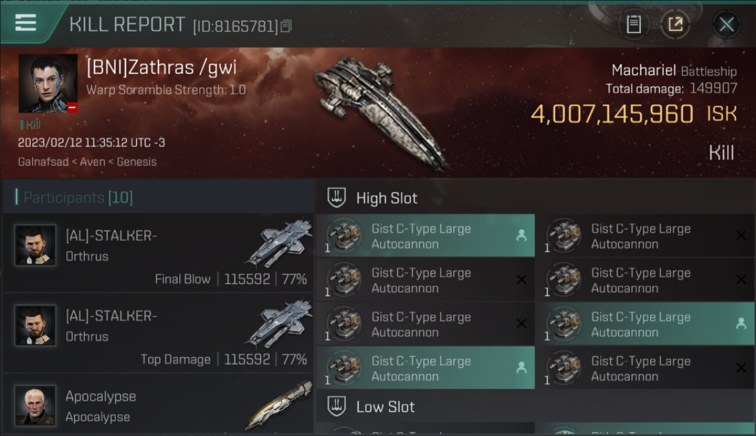This screenshot has height=436, width=756.
Task: Select the High Slot section header icon
Action: 337,198
